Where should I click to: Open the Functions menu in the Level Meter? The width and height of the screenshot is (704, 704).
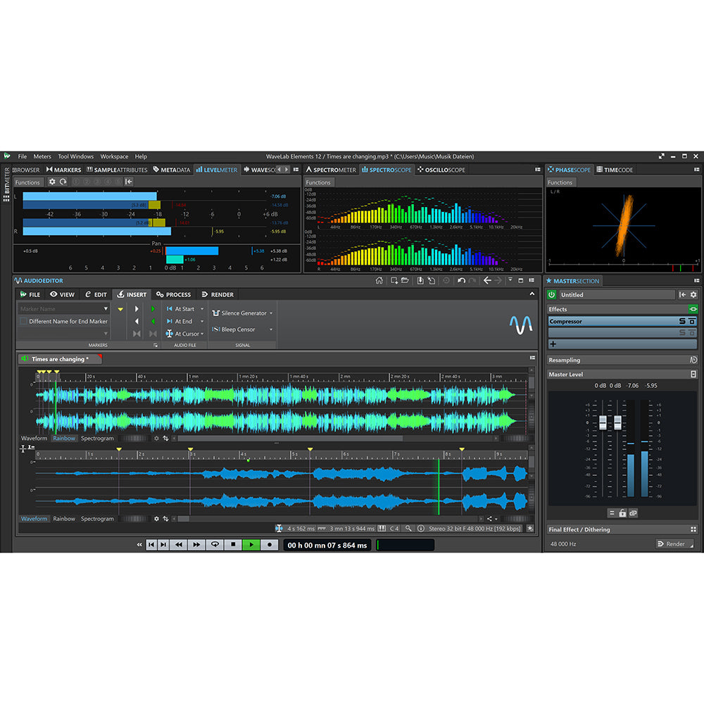click(28, 182)
